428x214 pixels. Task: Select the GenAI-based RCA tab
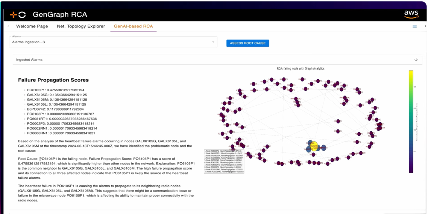[133, 26]
